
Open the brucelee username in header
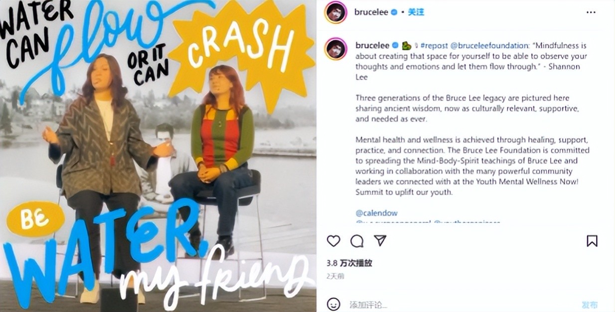[372, 12]
